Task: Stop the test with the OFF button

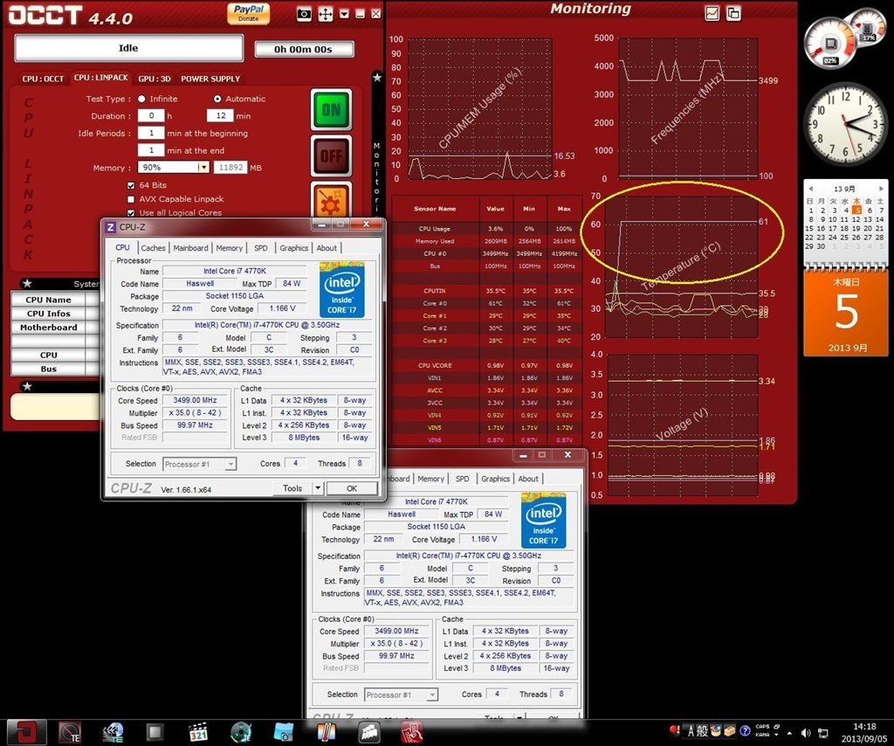Action: tap(331, 155)
